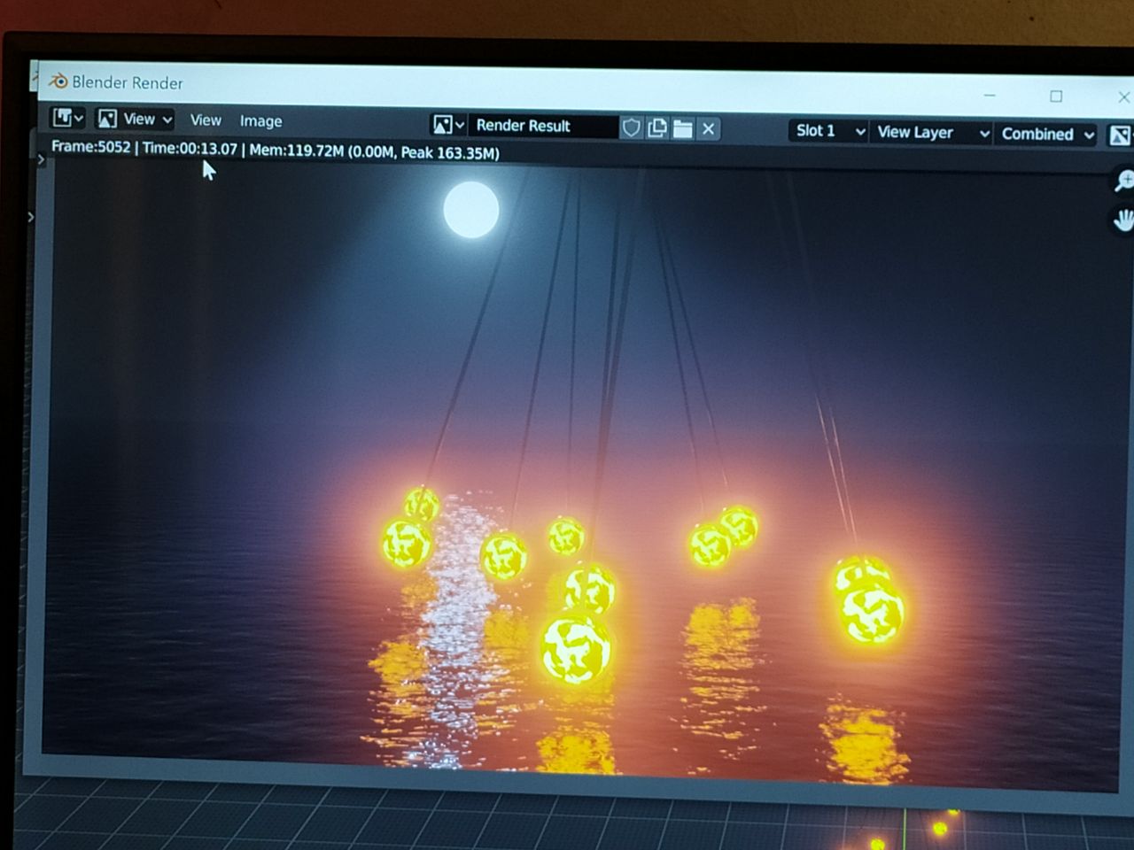The image size is (1134, 850).
Task: Click the open image folder icon
Action: pyautogui.click(x=682, y=129)
